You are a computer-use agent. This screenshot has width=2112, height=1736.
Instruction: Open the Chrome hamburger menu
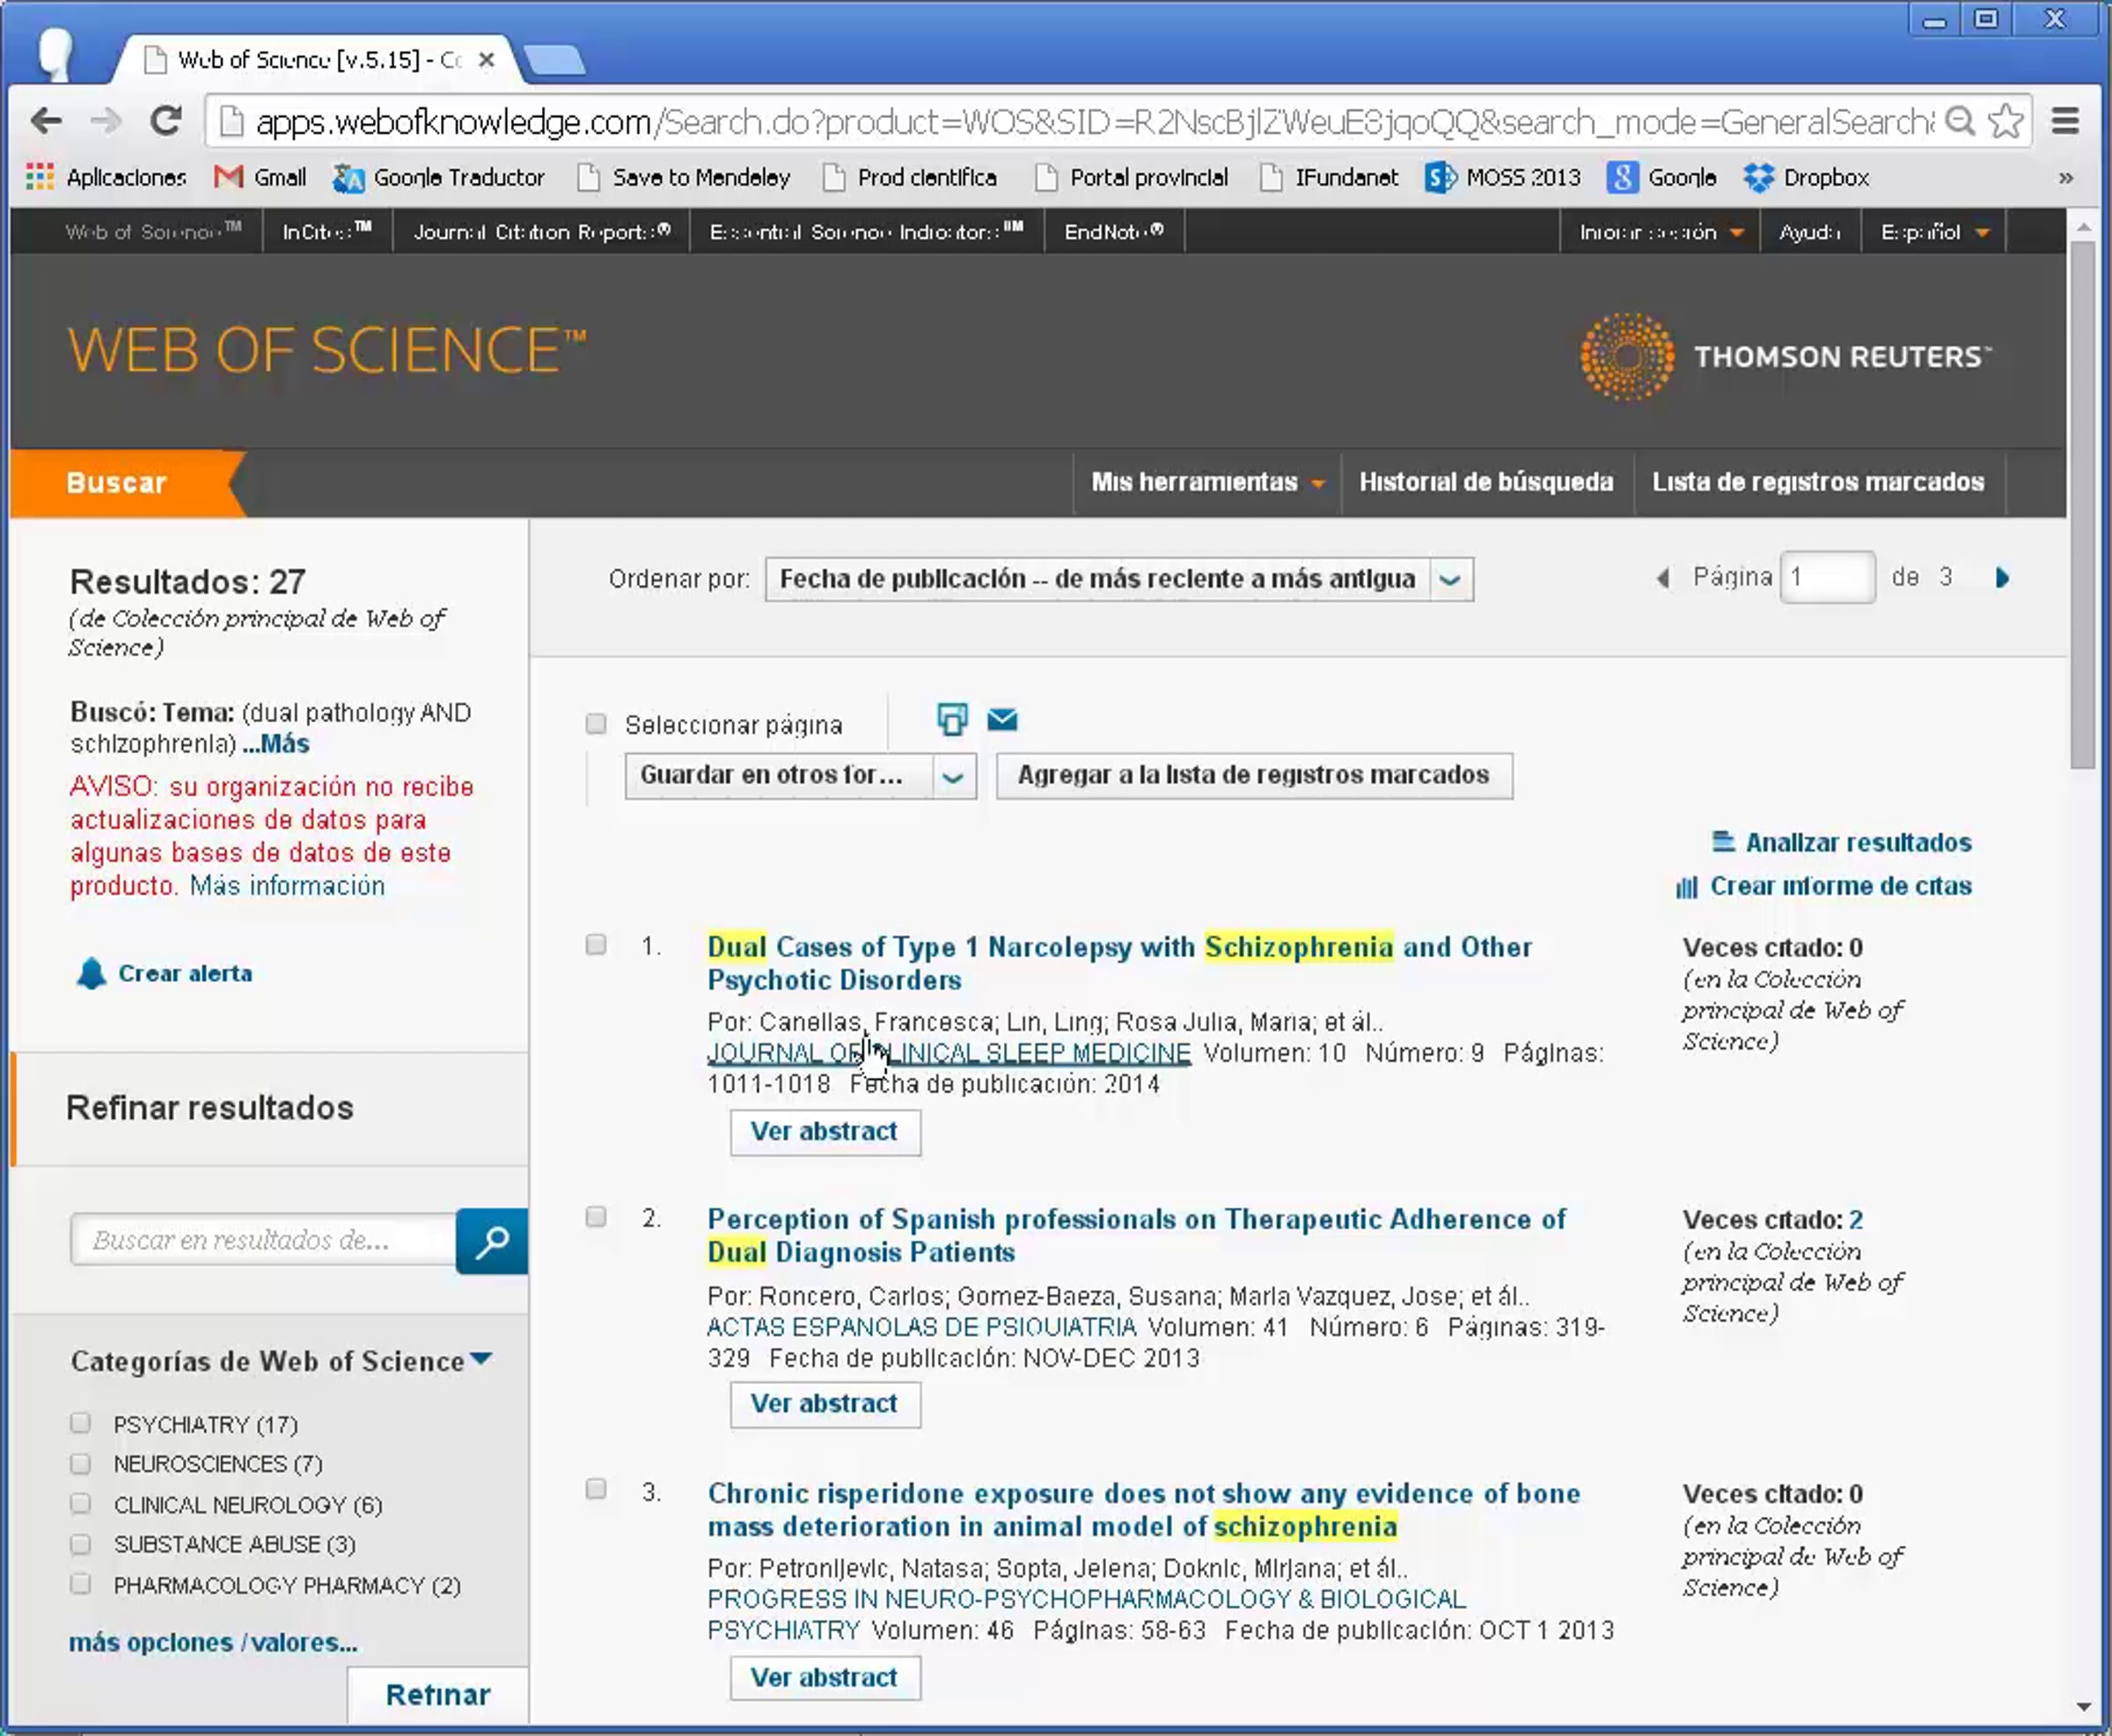pyautogui.click(x=2066, y=122)
